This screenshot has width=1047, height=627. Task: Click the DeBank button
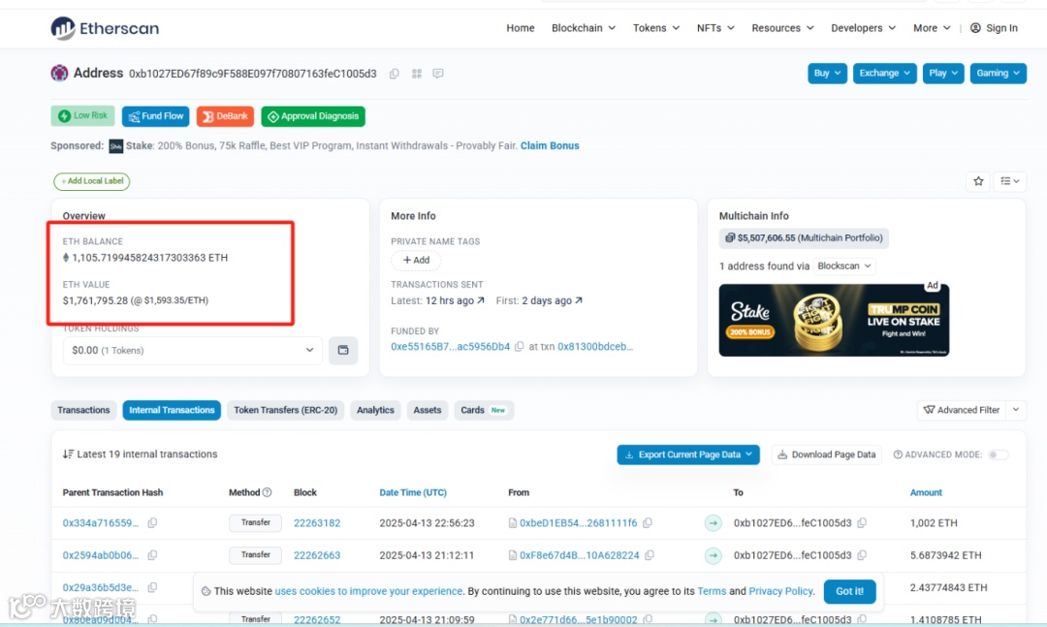[225, 116]
